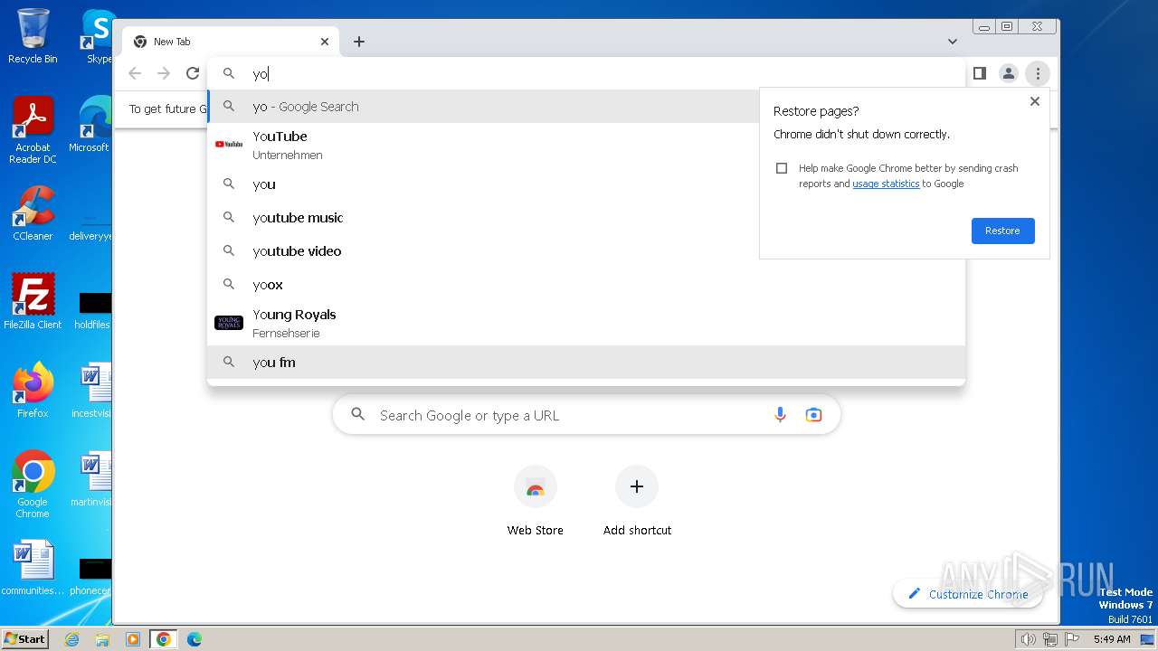The image size is (1158, 651).
Task: Pick the 'yoox' search suggestion
Action: pos(586,285)
